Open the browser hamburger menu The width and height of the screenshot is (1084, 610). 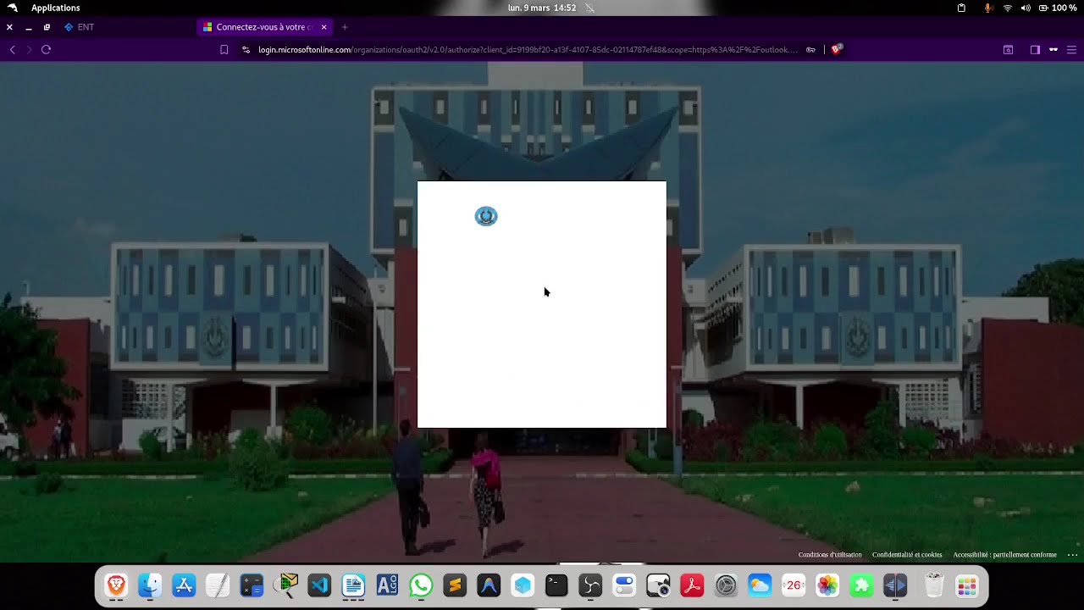pos(1071,49)
